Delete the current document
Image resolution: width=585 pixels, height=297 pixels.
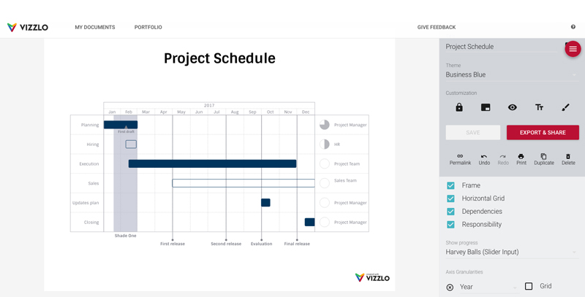click(568, 159)
